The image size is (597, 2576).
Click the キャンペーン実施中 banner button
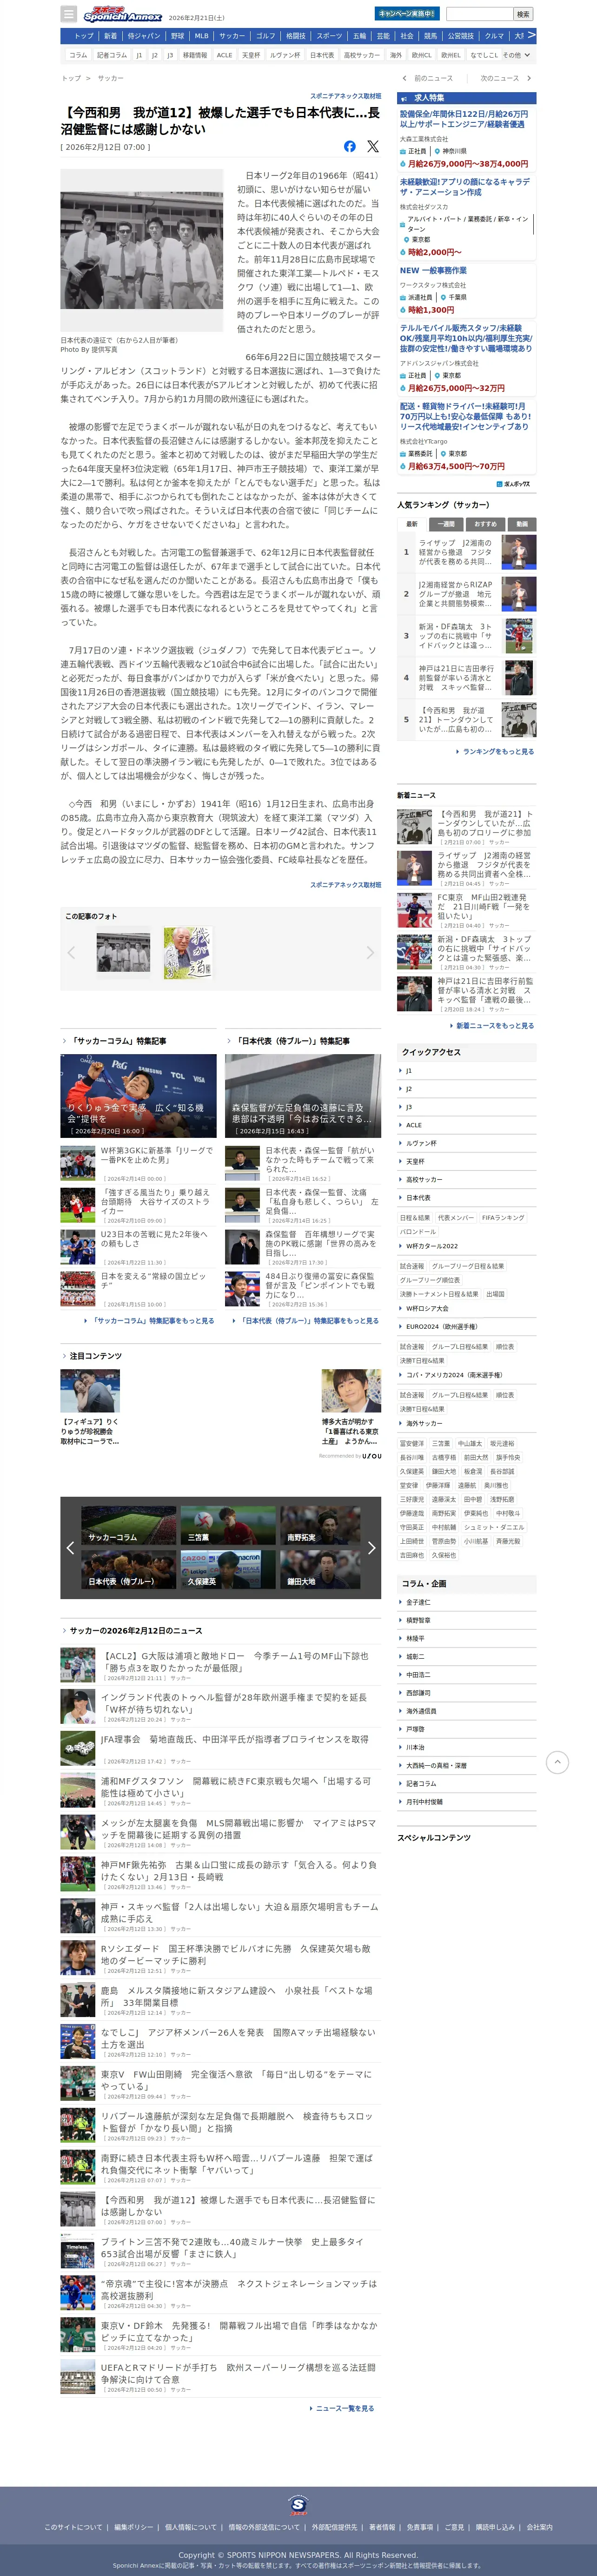coord(406,14)
